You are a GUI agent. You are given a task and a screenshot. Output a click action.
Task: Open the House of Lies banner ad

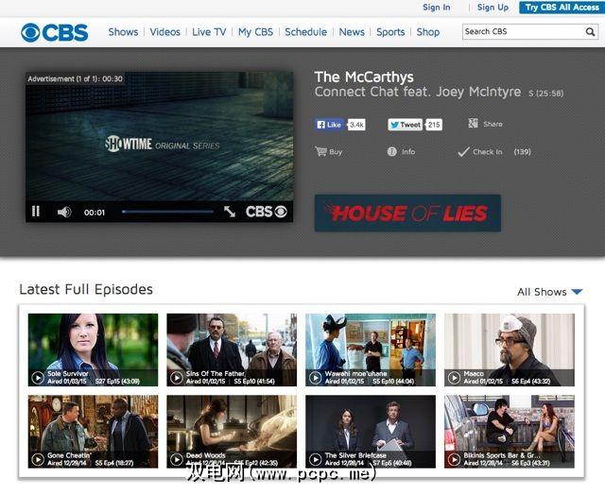(407, 213)
